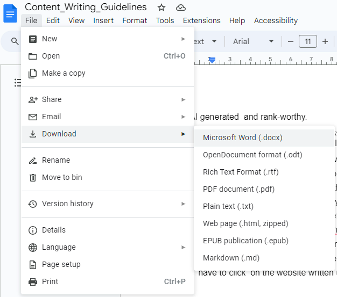
Task: Decrease font size with minus button
Action: point(291,41)
